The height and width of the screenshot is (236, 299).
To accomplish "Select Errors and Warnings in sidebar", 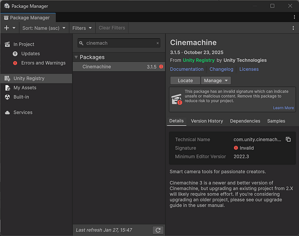I will pos(43,63).
